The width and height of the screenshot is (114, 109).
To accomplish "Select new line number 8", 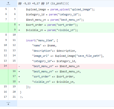I will pyautogui.click(x=15, y=24).
